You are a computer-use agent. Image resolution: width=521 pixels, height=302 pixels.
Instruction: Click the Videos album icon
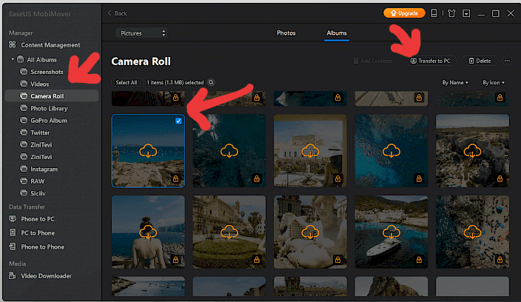24,84
